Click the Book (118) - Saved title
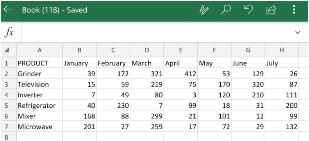The image size is (309, 141). [x=55, y=10]
